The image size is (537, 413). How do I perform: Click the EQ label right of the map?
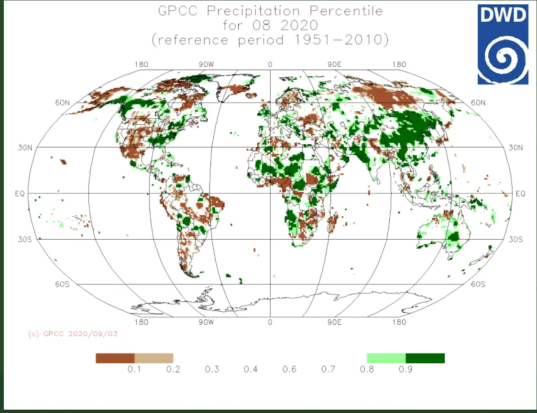click(521, 193)
